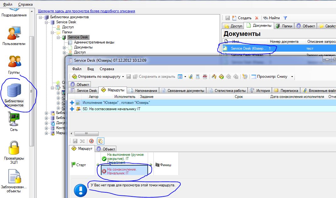Open the document window Файл menu
Screen dimensions: 336x198
coord(77,69)
